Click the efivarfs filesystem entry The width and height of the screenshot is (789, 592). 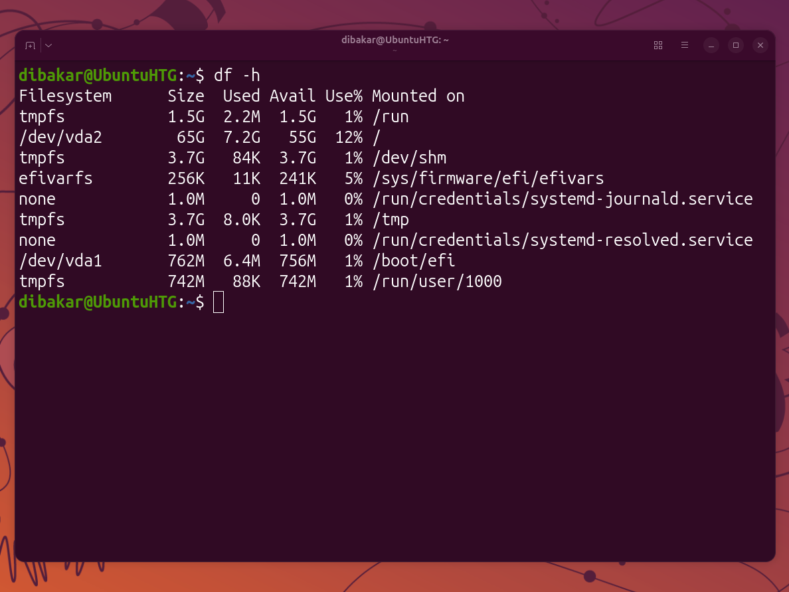coord(56,178)
